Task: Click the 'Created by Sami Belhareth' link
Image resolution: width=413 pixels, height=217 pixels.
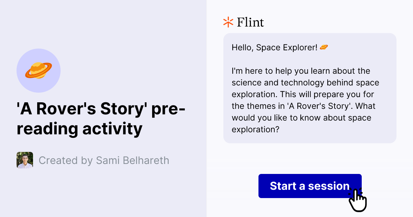Action: tap(104, 160)
